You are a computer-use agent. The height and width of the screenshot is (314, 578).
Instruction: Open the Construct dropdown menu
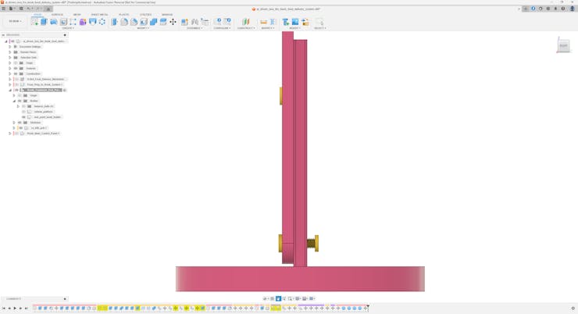245,28
